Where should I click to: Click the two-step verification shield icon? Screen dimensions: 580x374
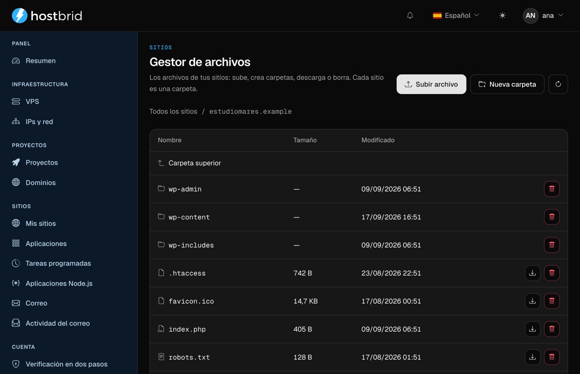tap(16, 364)
